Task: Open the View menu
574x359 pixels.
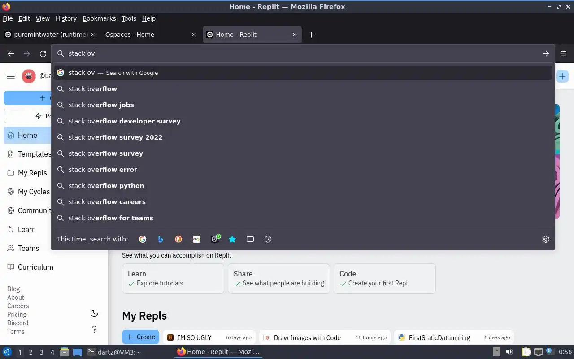Action: coord(43,18)
